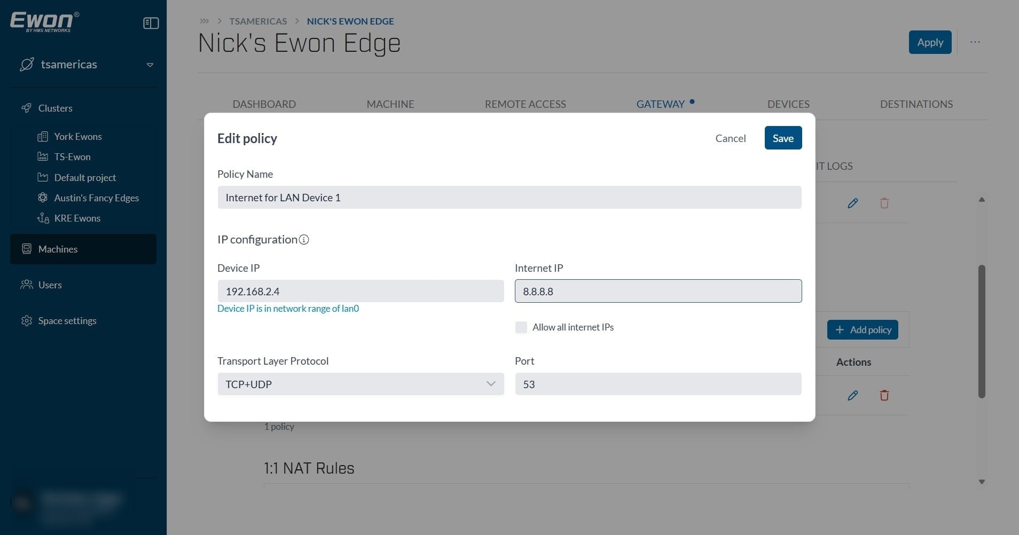Image resolution: width=1019 pixels, height=535 pixels.
Task: Cancel the Edit policy dialog
Action: point(731,138)
